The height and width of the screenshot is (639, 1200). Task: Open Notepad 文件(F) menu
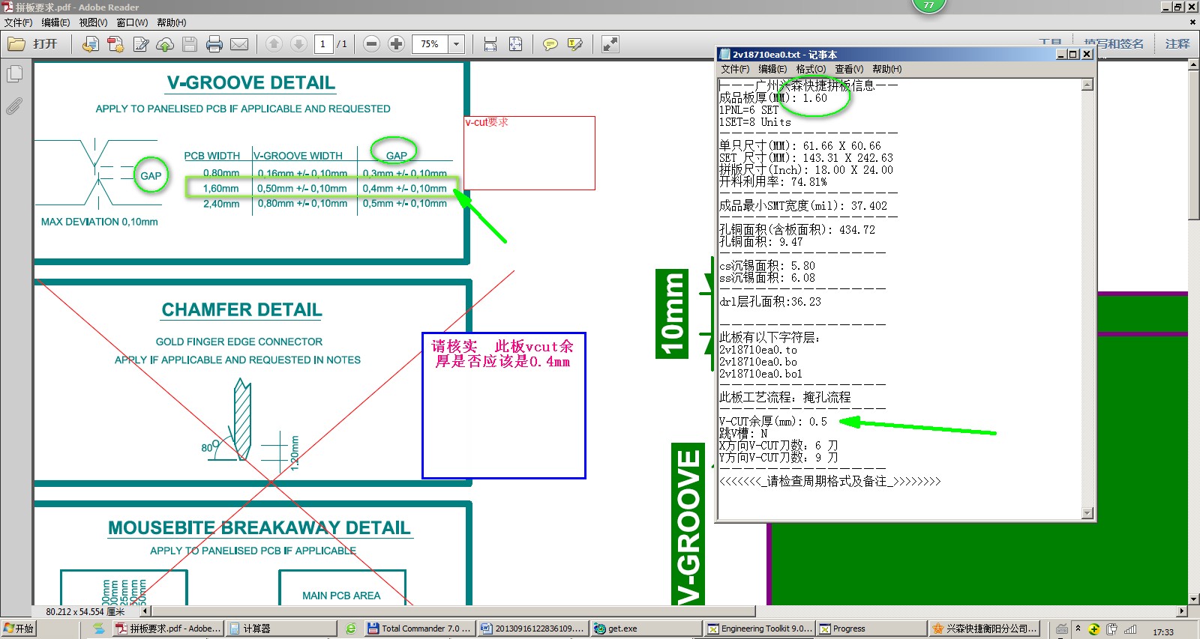click(x=735, y=69)
